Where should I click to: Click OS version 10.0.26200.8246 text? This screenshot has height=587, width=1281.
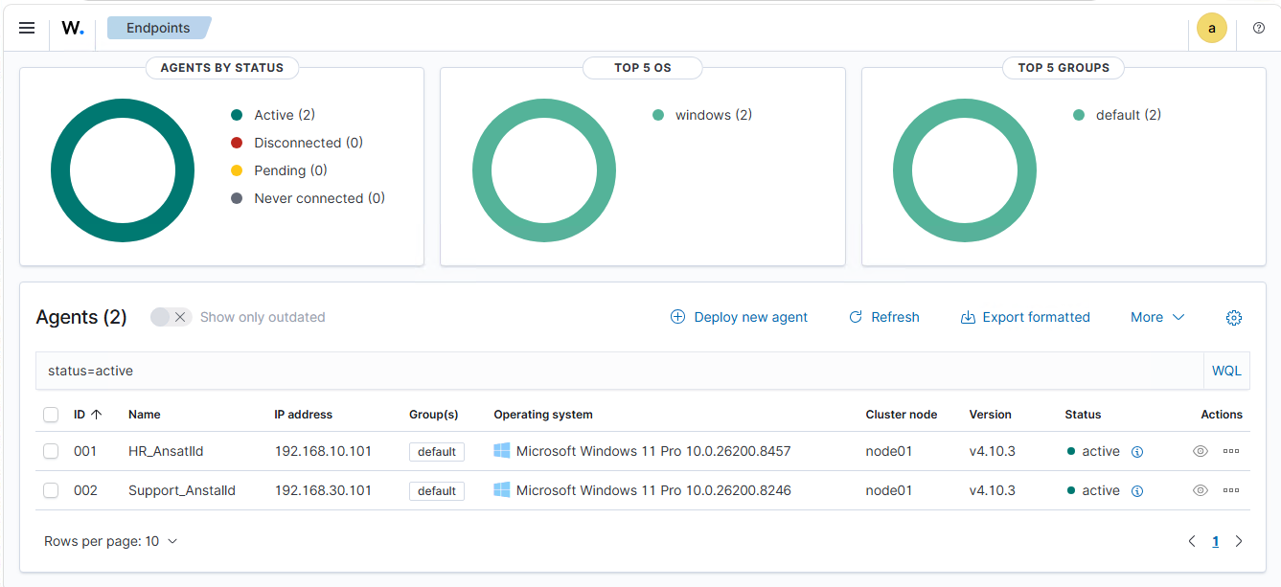(738, 490)
